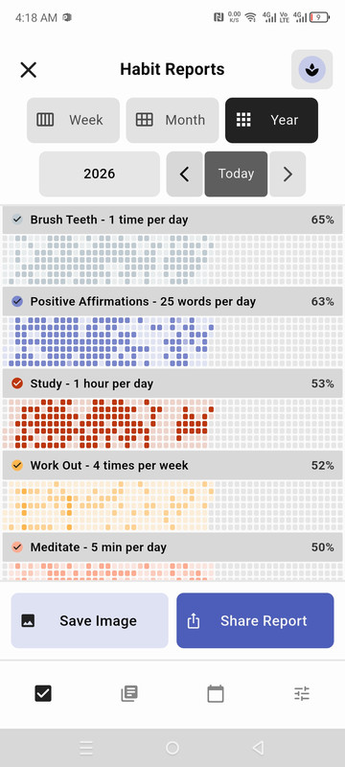This screenshot has width=345, height=767.
Task: Go to next year with right chevron
Action: [287, 174]
